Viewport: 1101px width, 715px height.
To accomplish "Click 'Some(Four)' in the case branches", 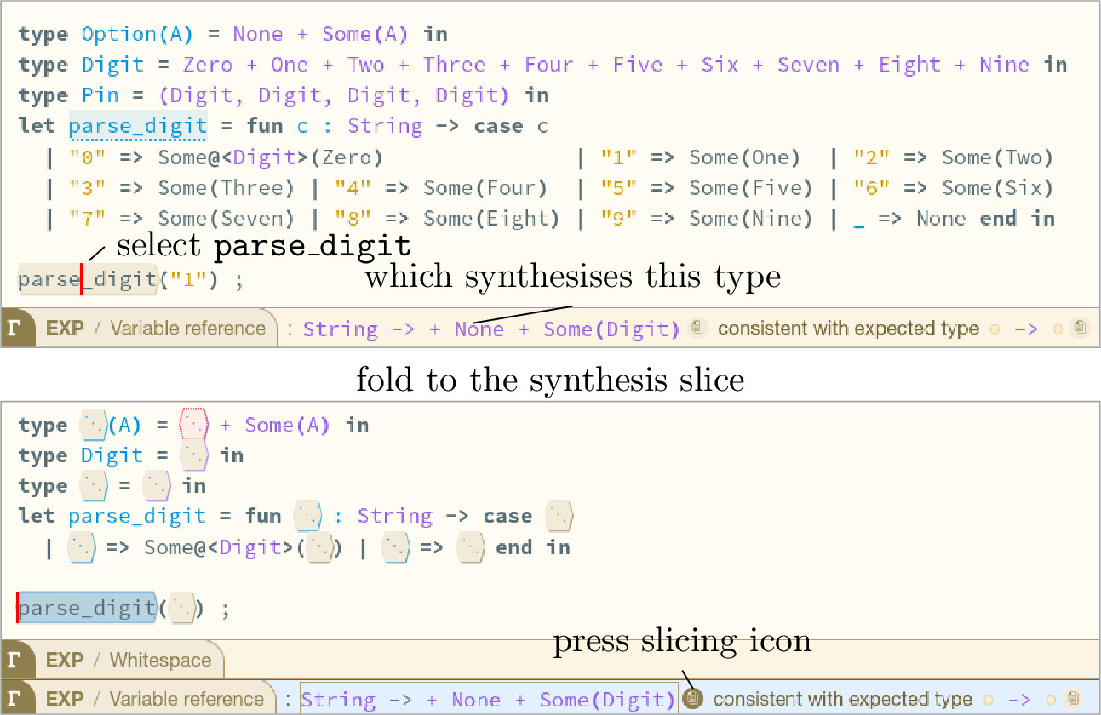I will coord(485,188).
